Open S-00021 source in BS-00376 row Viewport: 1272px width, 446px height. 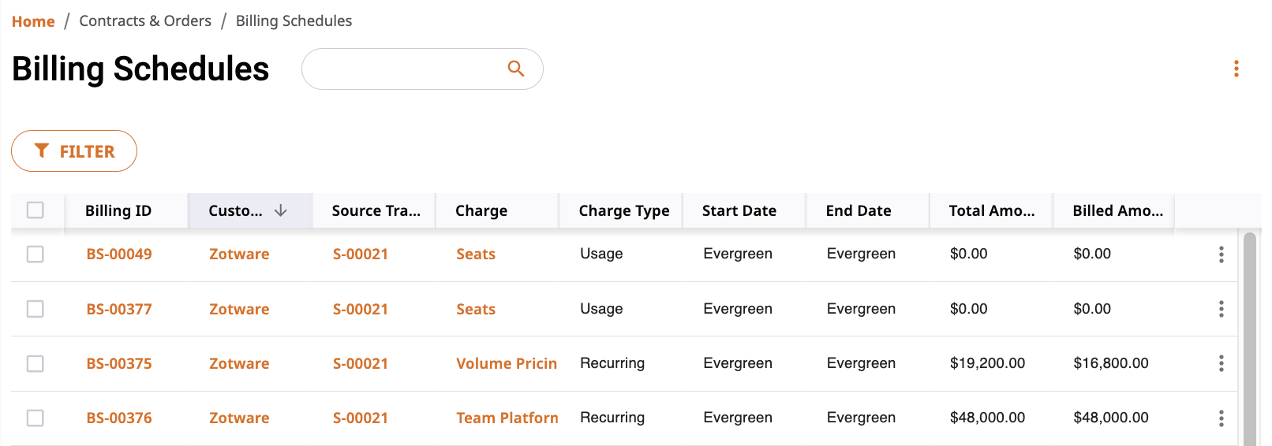[361, 418]
